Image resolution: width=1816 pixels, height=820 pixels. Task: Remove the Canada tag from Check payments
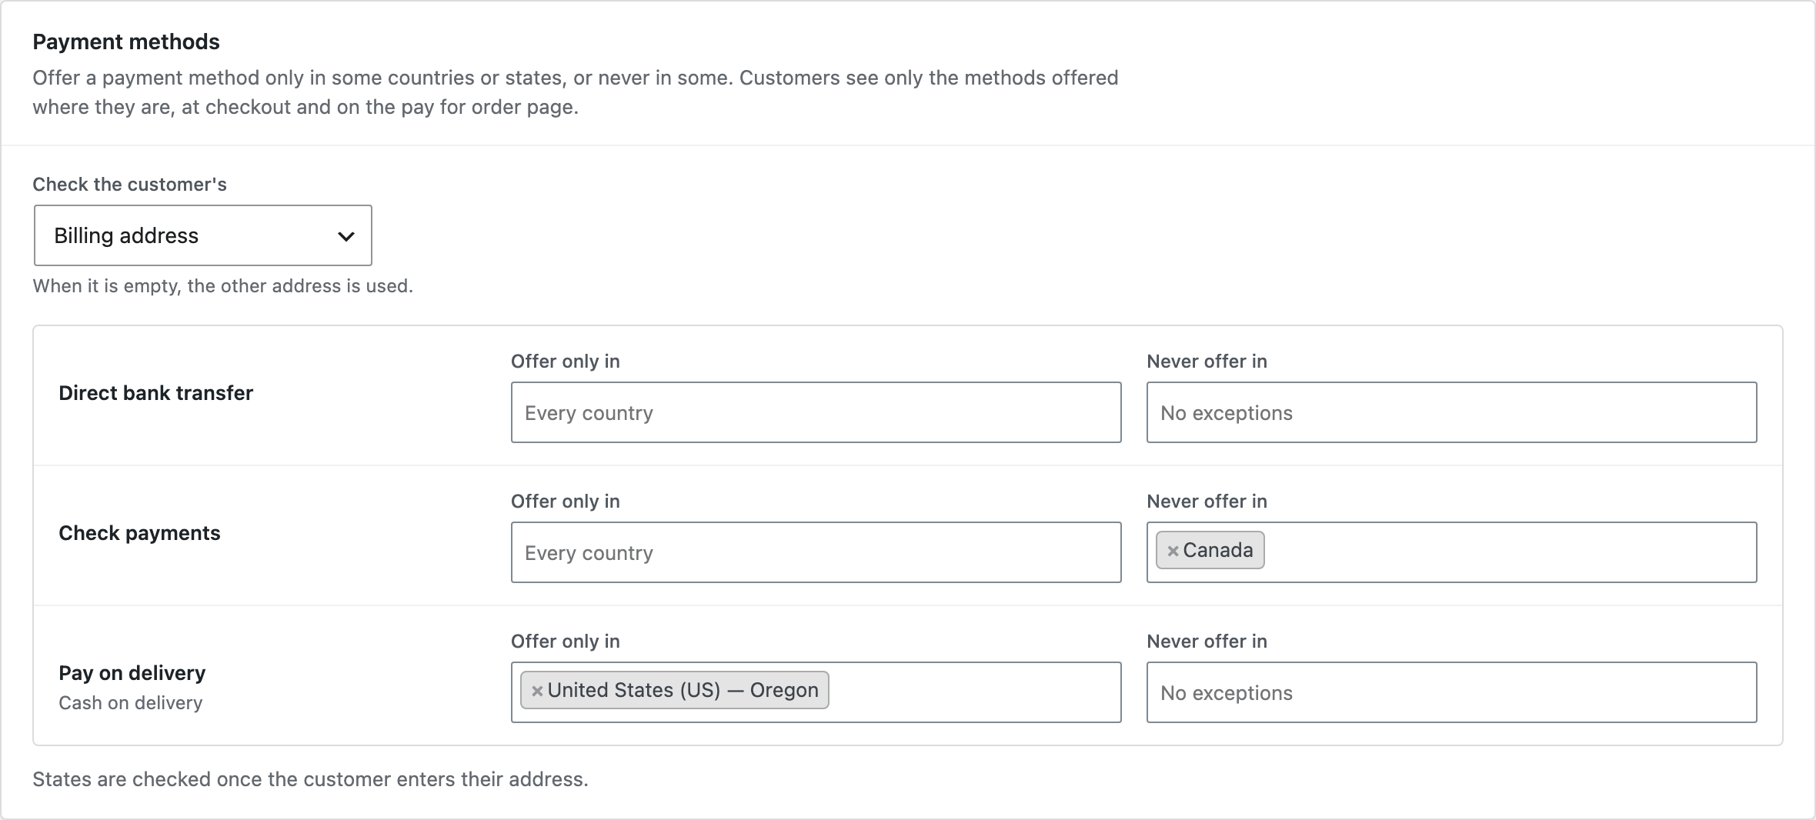point(1173,551)
